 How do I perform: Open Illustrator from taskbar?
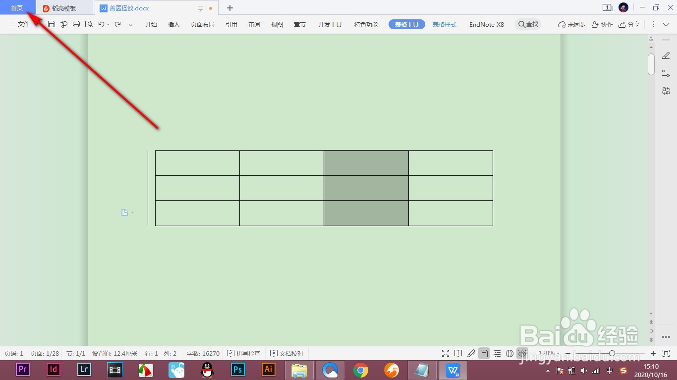tap(269, 369)
